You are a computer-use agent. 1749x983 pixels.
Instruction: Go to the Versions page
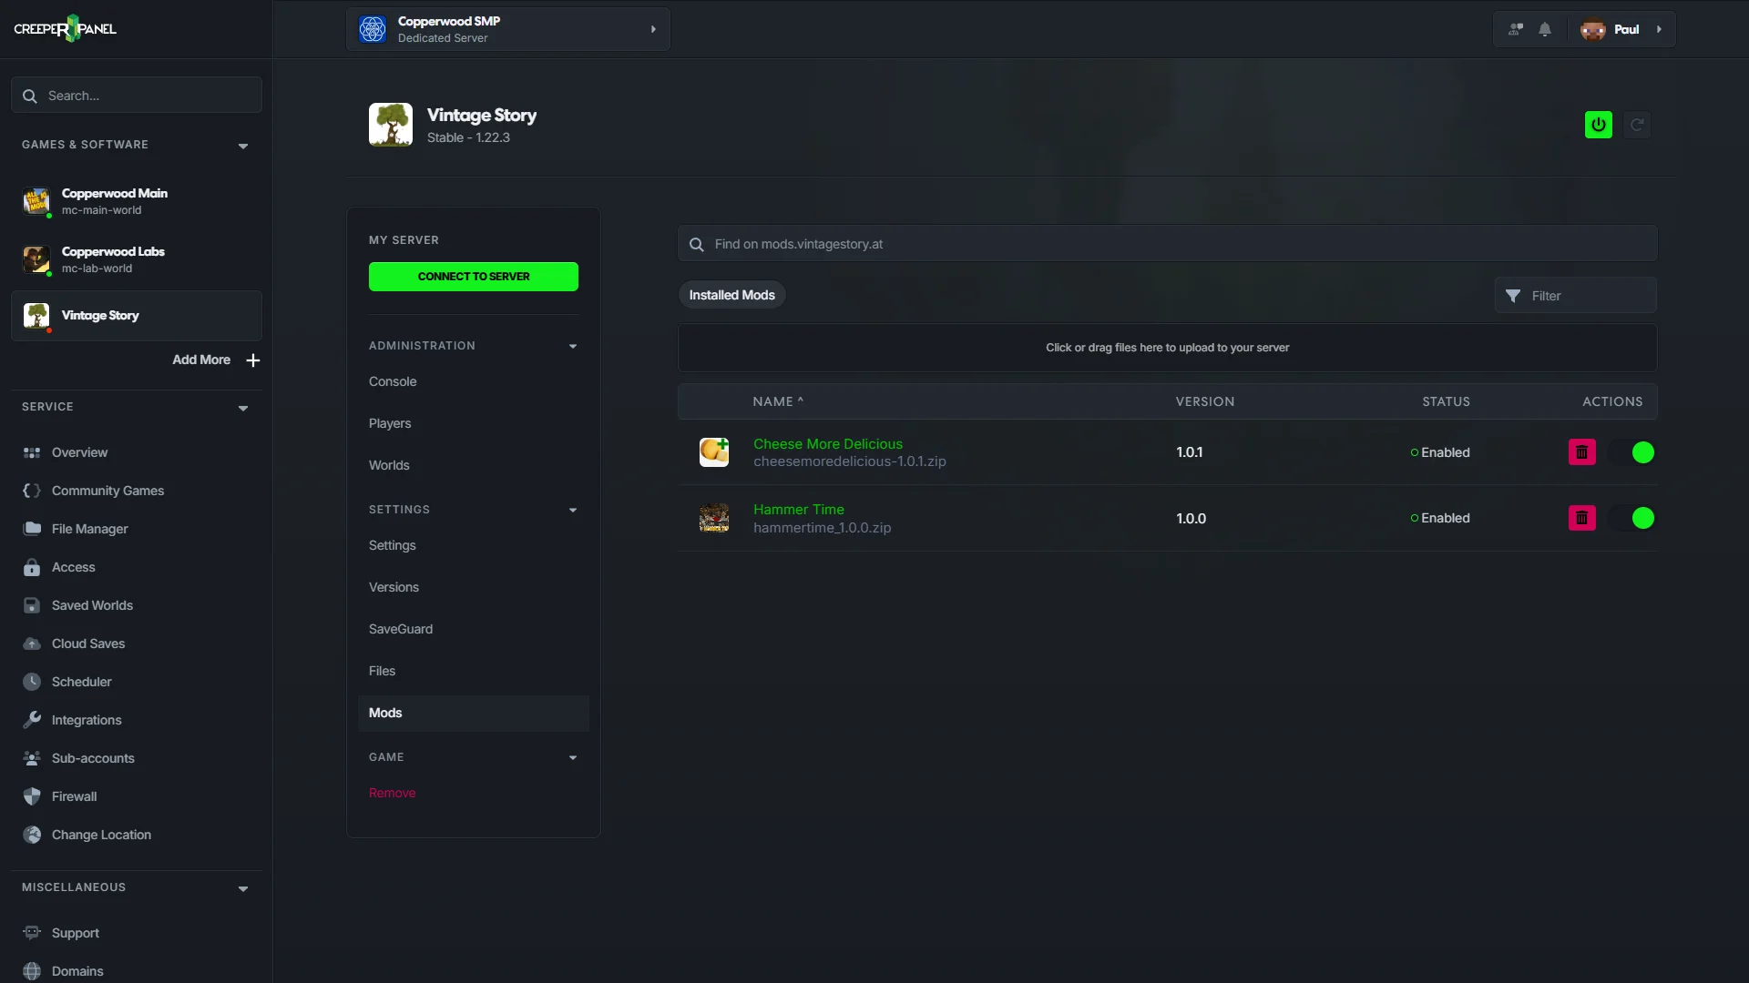coord(394,587)
